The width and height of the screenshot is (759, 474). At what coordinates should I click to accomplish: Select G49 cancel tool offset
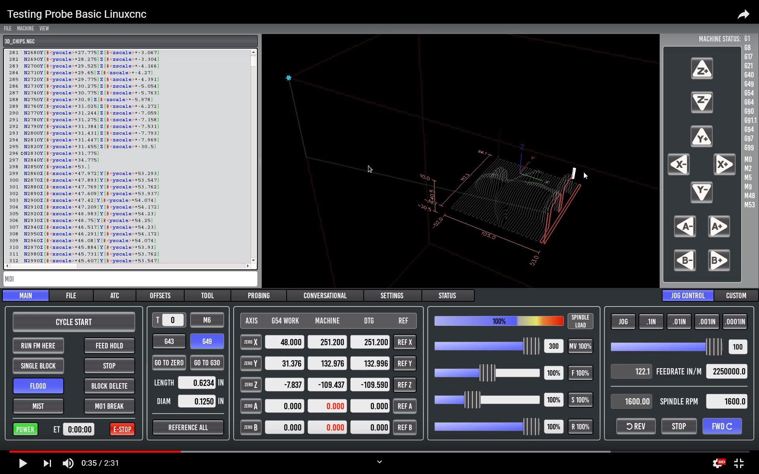(207, 341)
